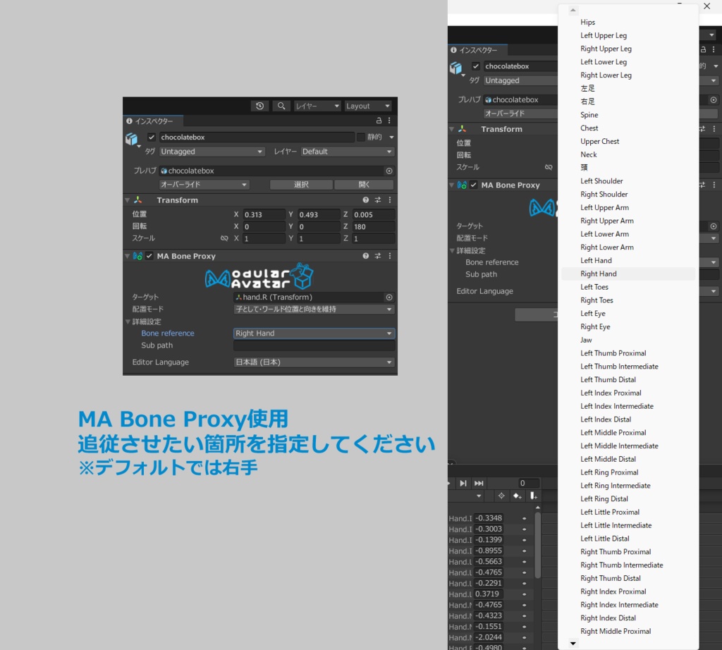Click the undo history clock icon
This screenshot has width=722, height=650.
[x=259, y=106]
